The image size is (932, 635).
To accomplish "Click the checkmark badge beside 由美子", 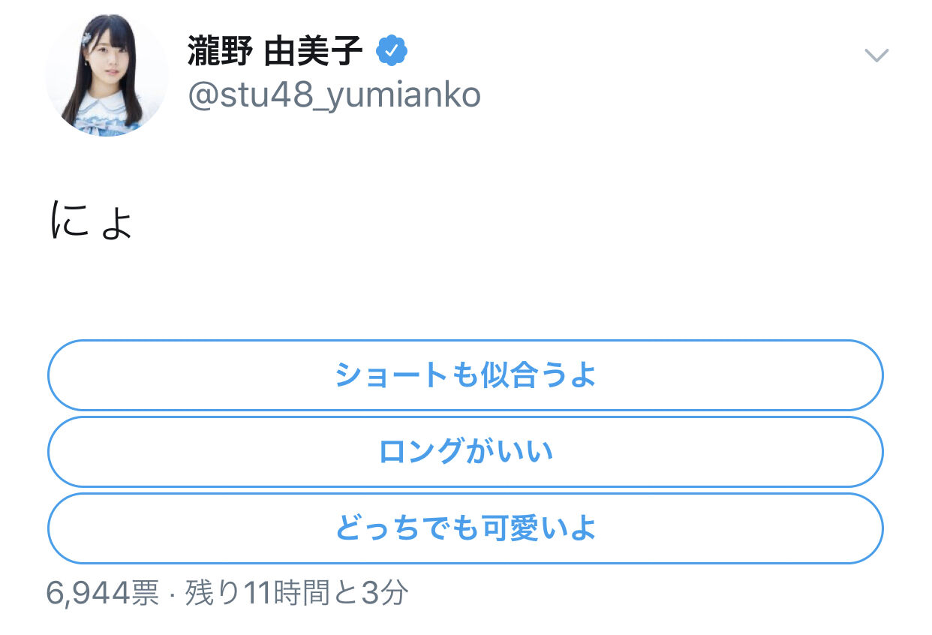I will click(392, 52).
